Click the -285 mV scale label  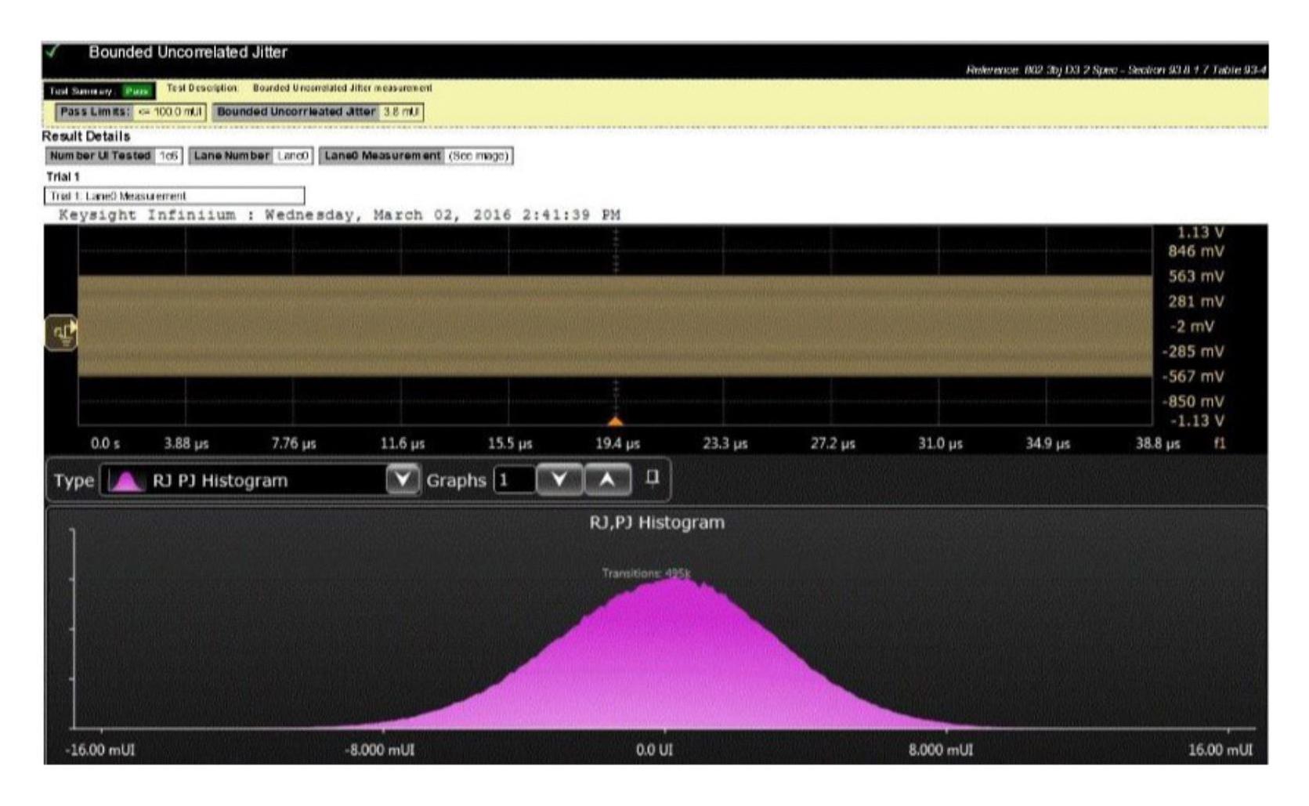1192,352
